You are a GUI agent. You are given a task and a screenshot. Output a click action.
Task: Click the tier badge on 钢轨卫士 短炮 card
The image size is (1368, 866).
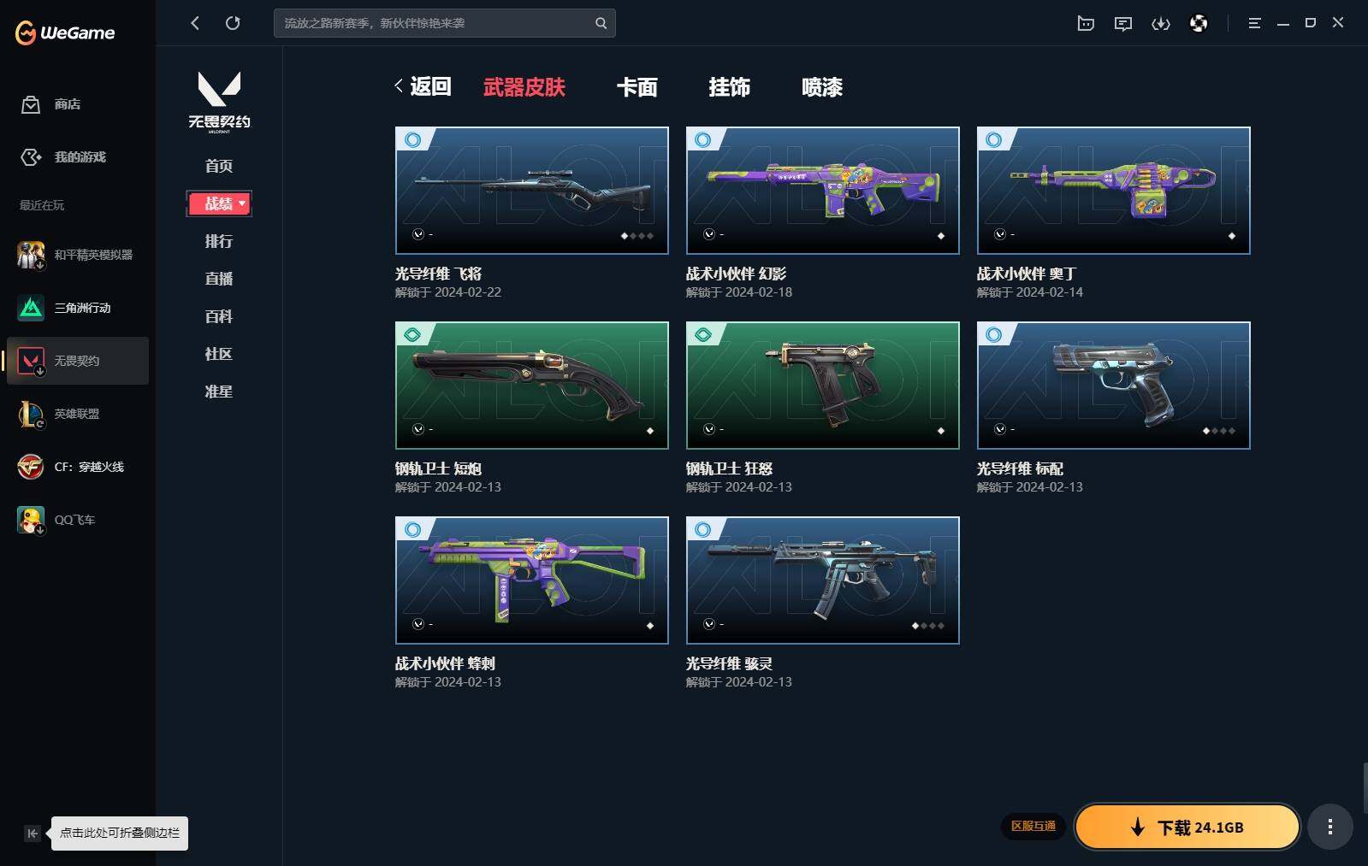pos(413,334)
